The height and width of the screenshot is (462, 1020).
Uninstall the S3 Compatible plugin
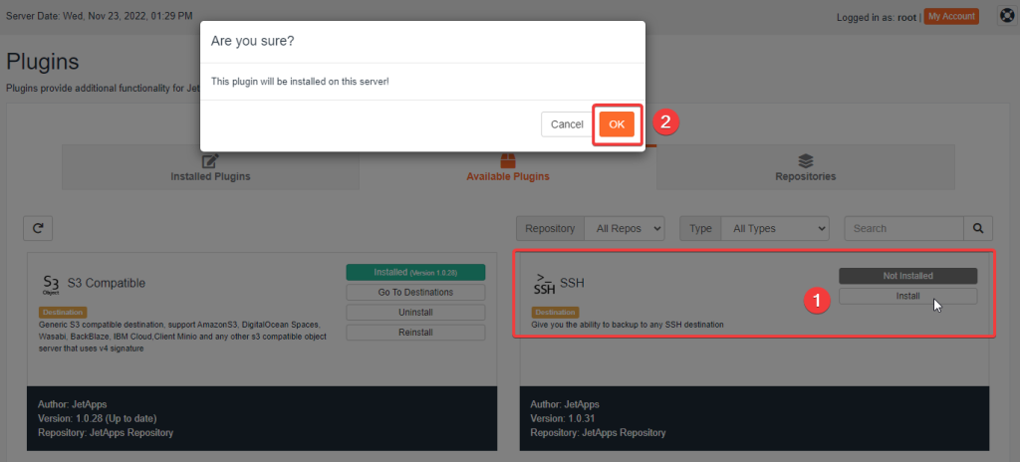[x=415, y=313]
